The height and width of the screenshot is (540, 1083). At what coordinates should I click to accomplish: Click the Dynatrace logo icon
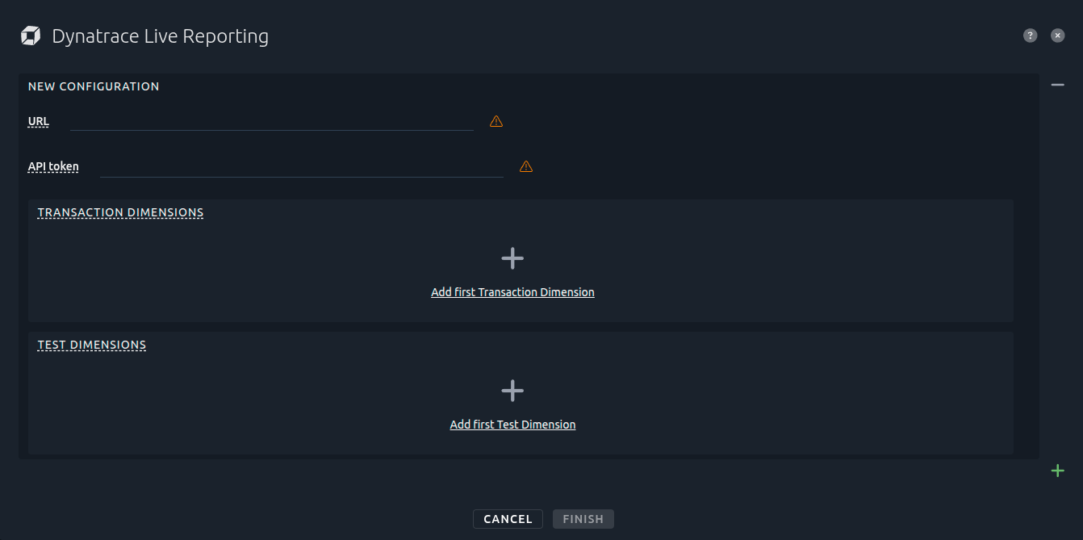[31, 36]
